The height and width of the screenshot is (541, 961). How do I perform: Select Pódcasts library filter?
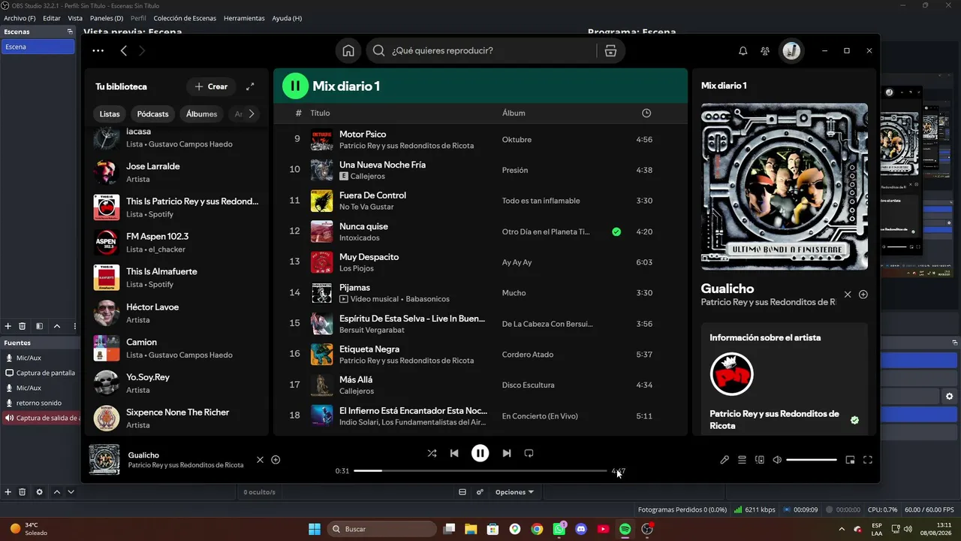[153, 114]
